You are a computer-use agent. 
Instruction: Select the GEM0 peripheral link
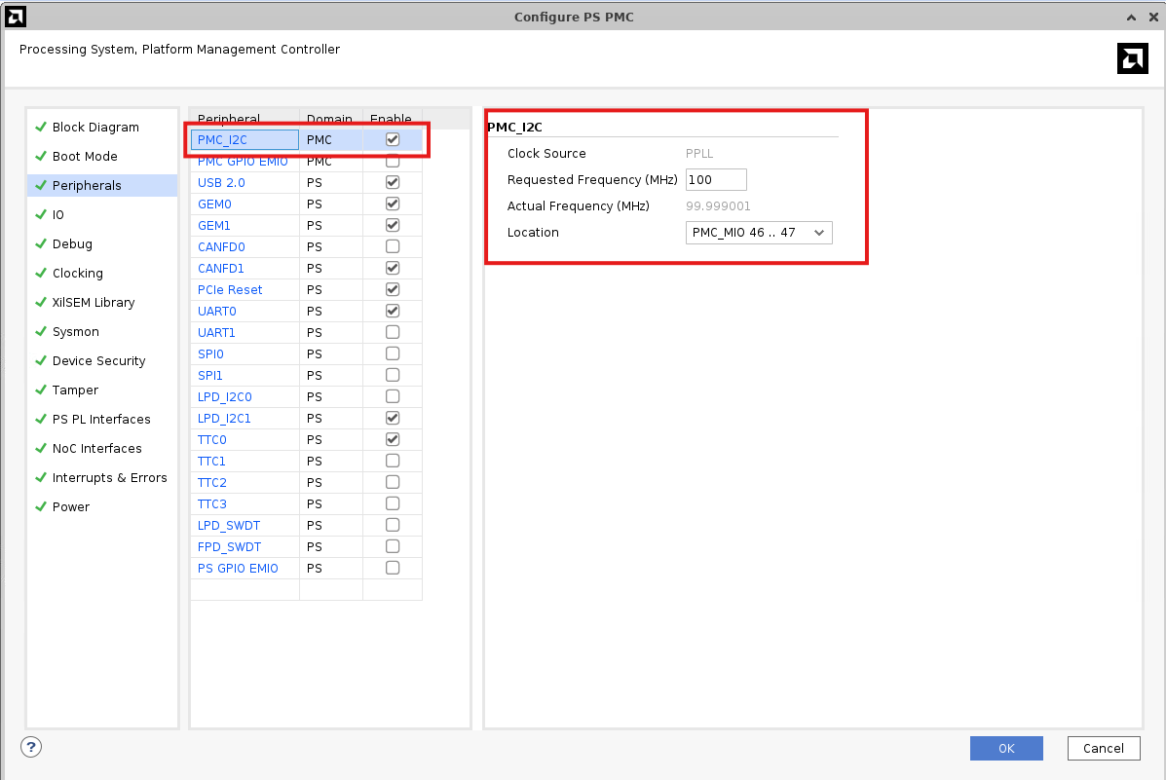point(214,204)
